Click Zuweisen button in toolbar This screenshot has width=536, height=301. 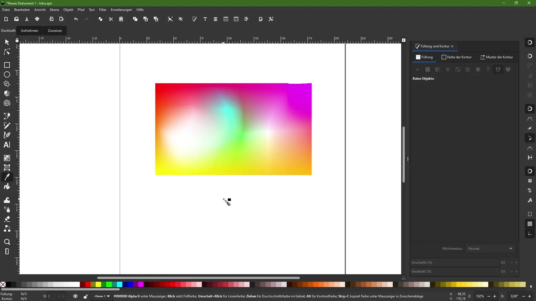(x=55, y=30)
